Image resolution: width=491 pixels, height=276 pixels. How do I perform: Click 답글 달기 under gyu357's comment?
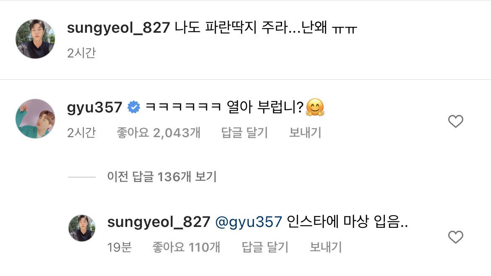click(245, 133)
